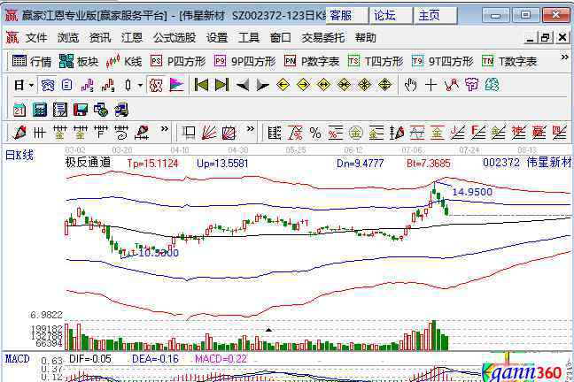
Task: Click the 客服 button
Action: [x=346, y=16]
